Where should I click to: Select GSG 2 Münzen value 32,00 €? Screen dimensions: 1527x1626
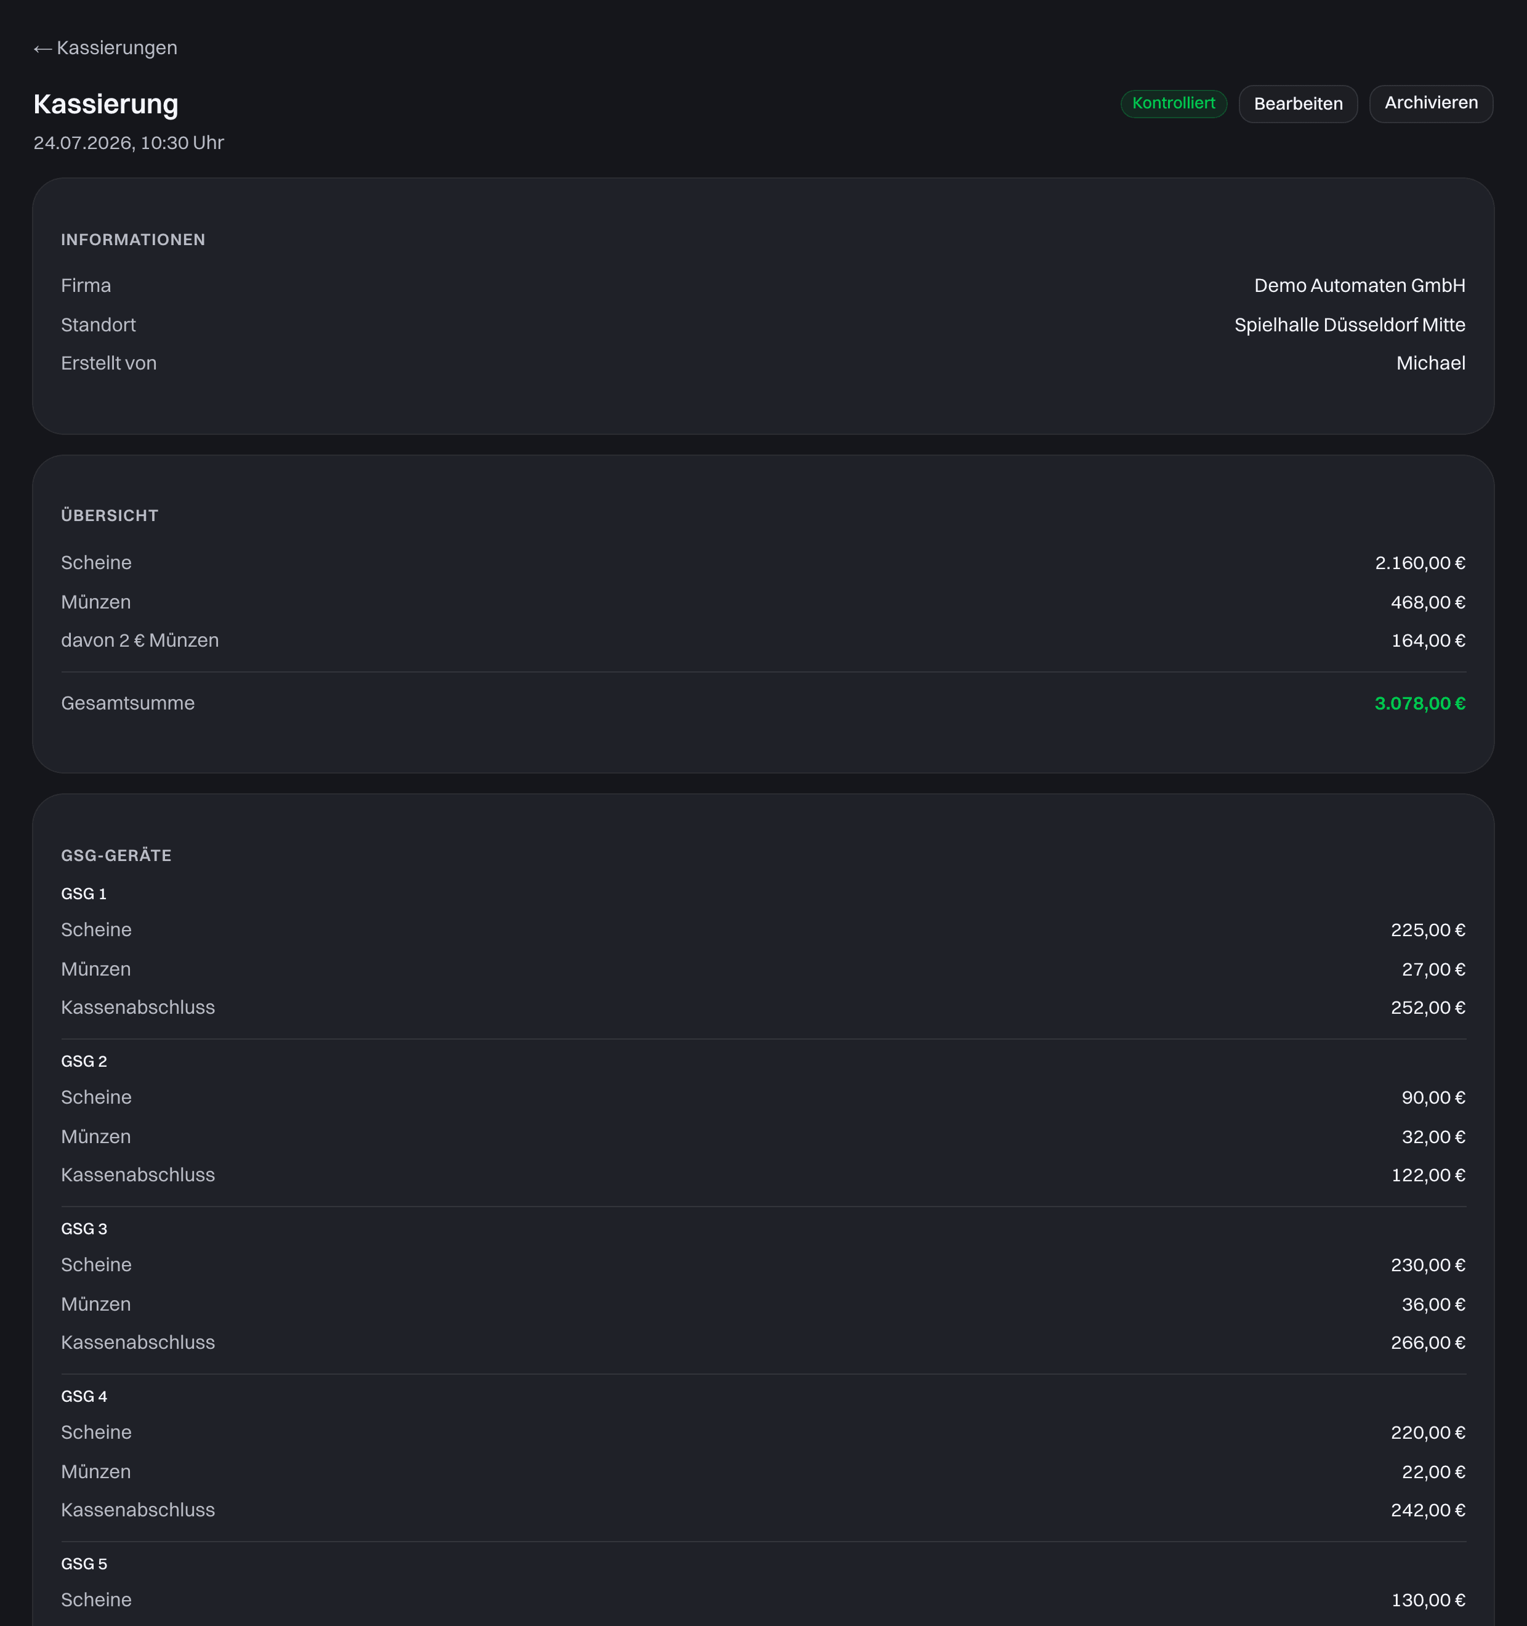(x=1433, y=1137)
